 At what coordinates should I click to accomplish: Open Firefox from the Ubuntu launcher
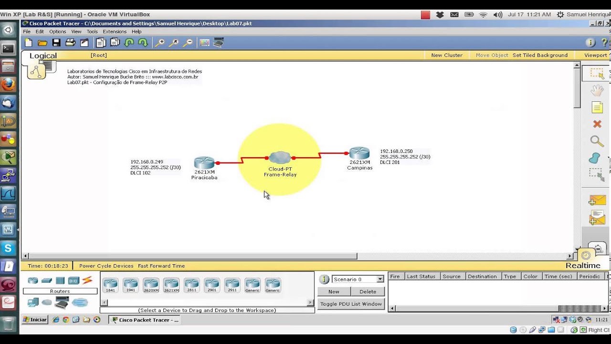point(8,85)
